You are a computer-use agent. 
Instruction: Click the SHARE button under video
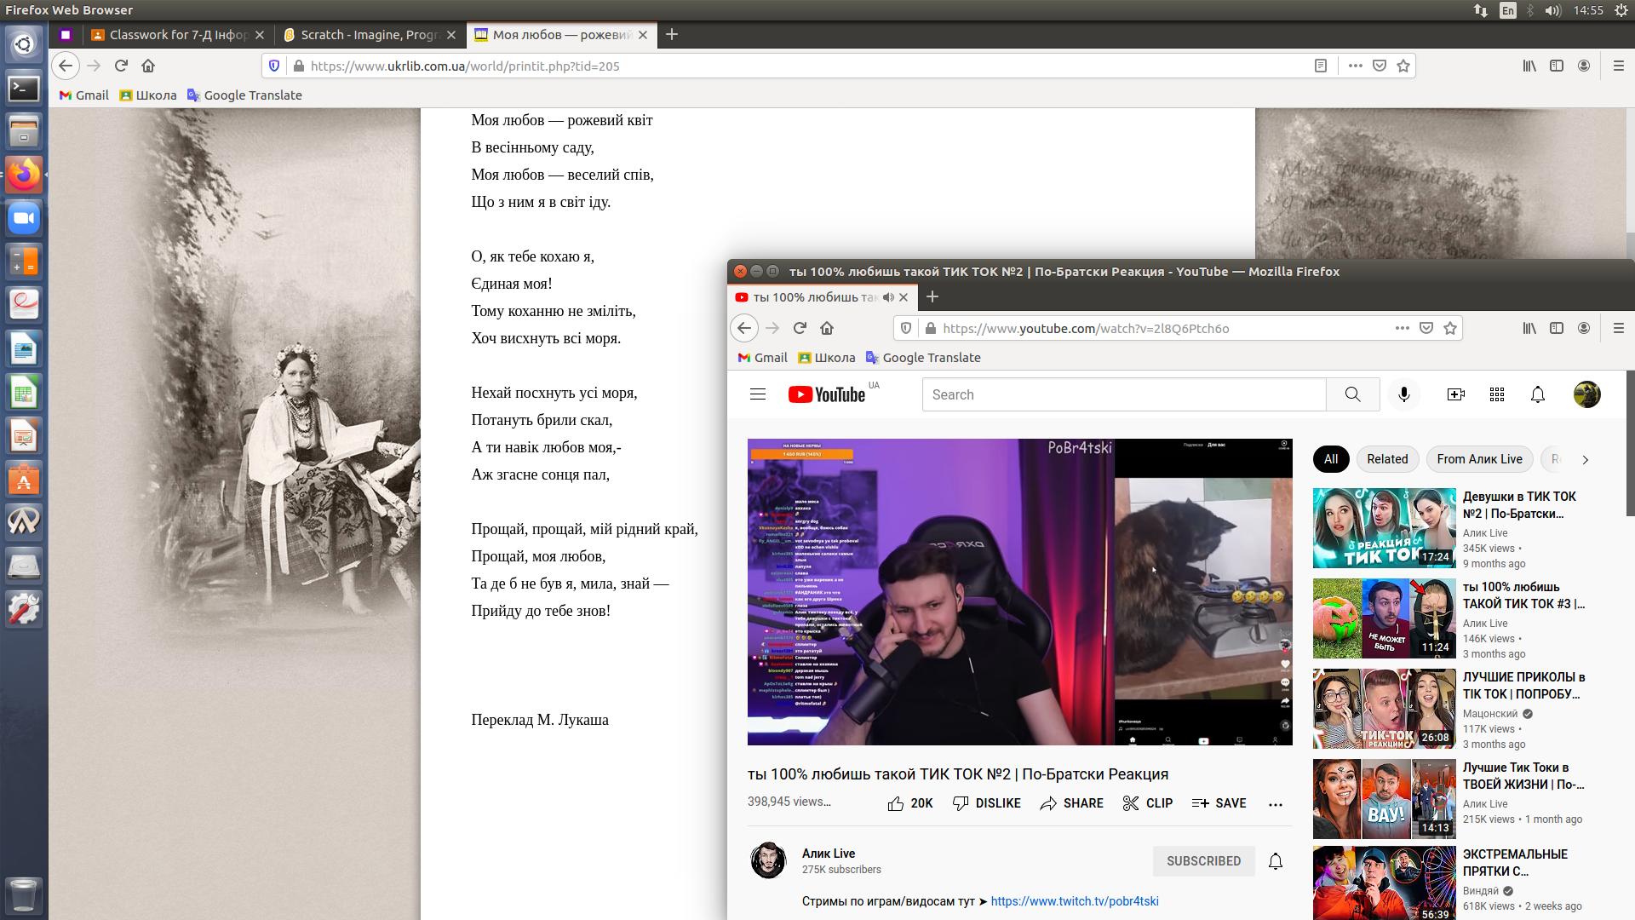click(x=1071, y=803)
